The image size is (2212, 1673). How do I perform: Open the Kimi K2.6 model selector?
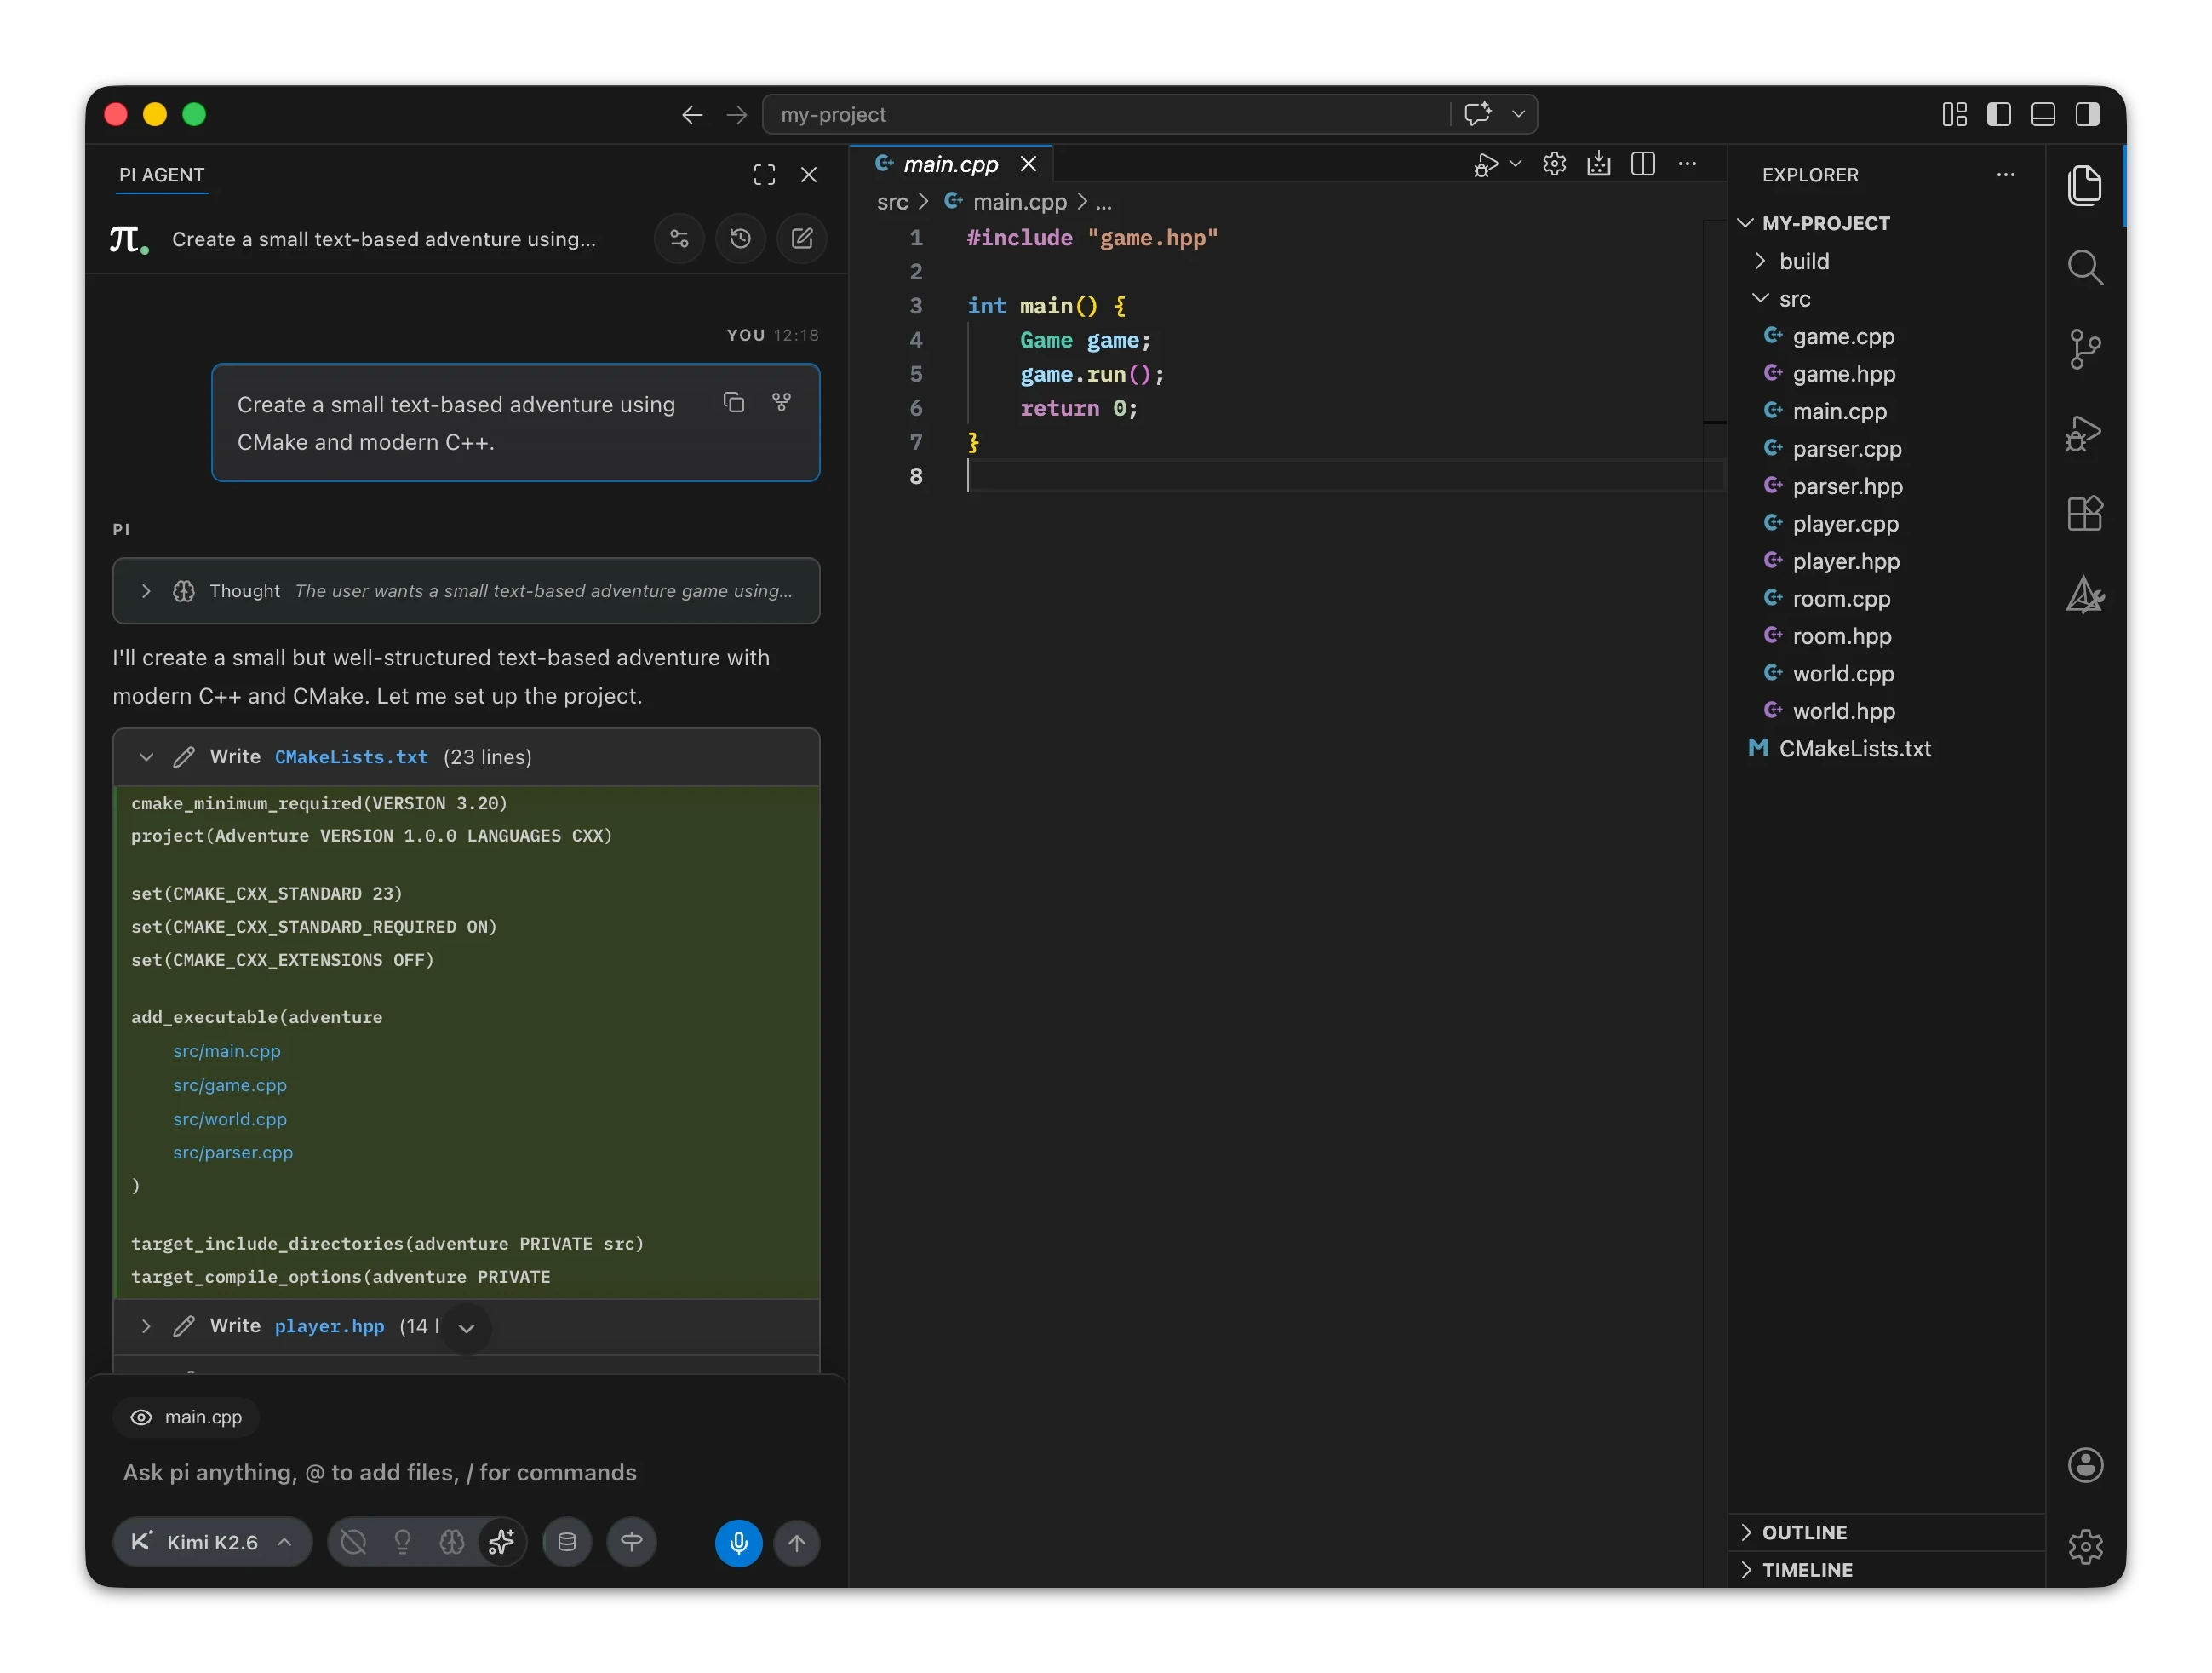212,1542
